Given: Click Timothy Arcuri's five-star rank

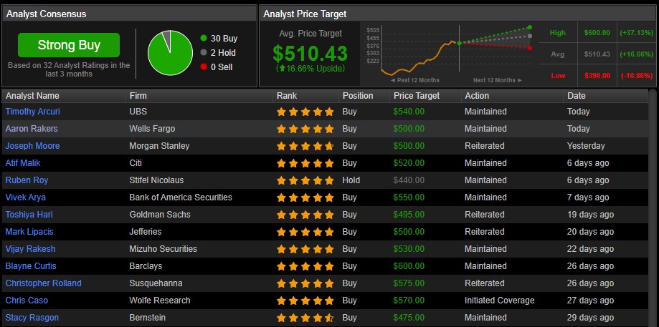Looking at the screenshot, I should click(x=305, y=112).
